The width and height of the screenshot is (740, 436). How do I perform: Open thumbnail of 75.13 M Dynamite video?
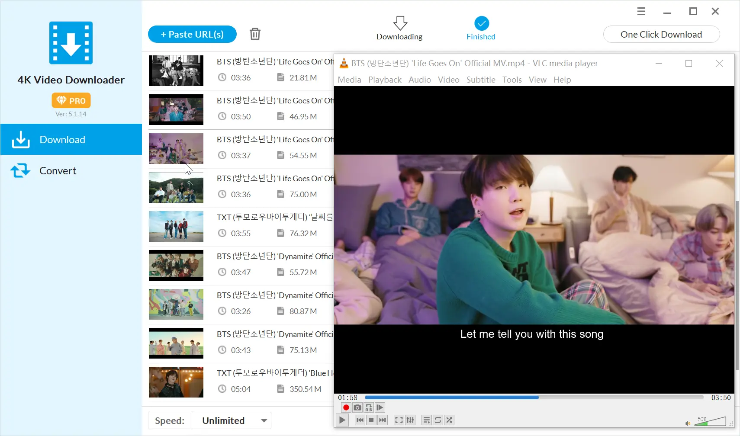[176, 343]
